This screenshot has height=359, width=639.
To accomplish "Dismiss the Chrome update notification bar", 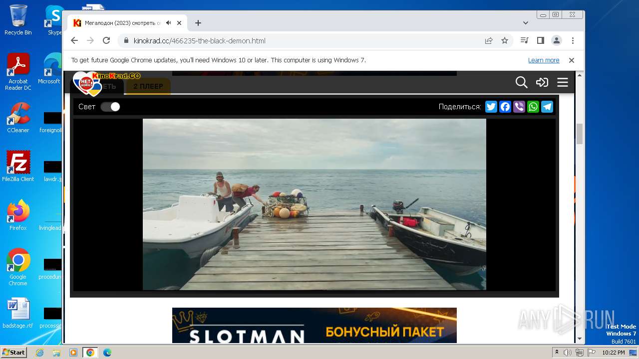I will click(572, 60).
